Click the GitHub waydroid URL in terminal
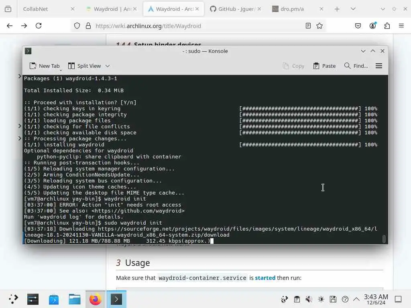 (138, 211)
